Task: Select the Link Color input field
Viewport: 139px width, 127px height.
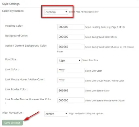Action: click(x=71, y=70)
